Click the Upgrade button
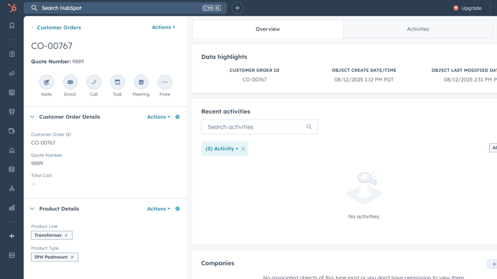The height and width of the screenshot is (279, 497). click(x=468, y=8)
